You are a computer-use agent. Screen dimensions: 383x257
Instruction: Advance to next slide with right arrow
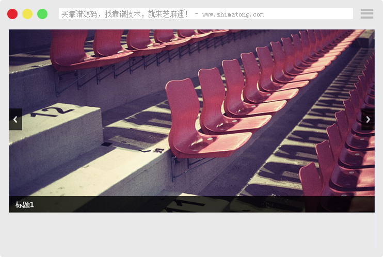[x=368, y=119]
